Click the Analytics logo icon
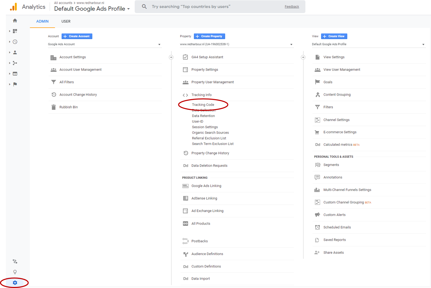The height and width of the screenshot is (288, 431). (x=13, y=7)
